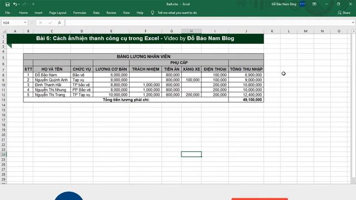Click the lesson title banner 'Bài 6: Cách ẩn/hiện thanh công cụ'

(x=135, y=38)
